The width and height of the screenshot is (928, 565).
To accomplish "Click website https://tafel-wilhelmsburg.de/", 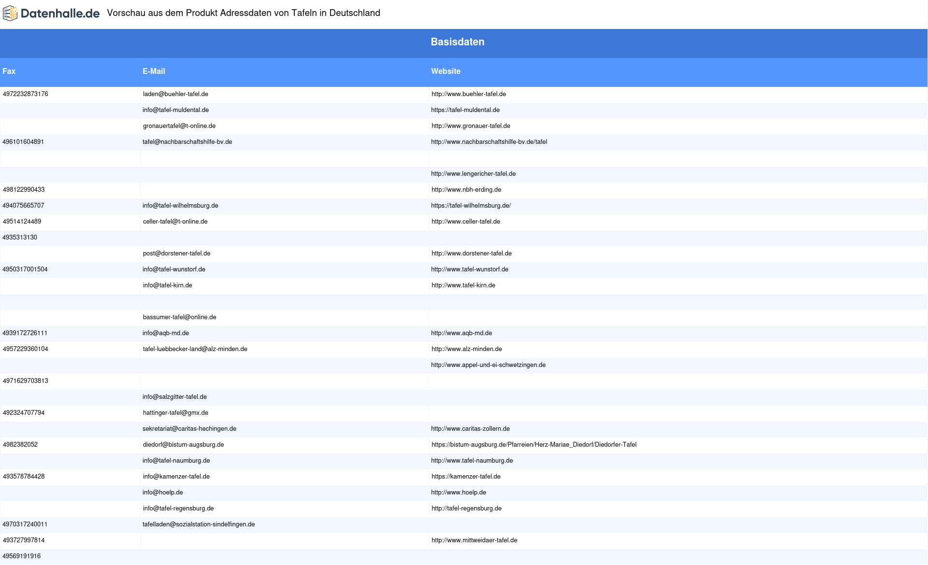I will click(471, 206).
